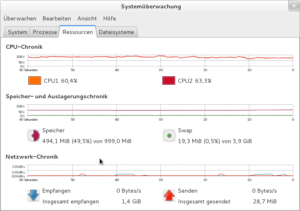Viewport: 300px width, 211px height.
Task: Switch to the Dateisysteme tab
Action: click(116, 32)
